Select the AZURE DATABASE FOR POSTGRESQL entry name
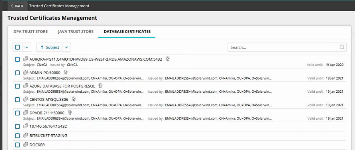 pyautogui.click(x=62, y=86)
